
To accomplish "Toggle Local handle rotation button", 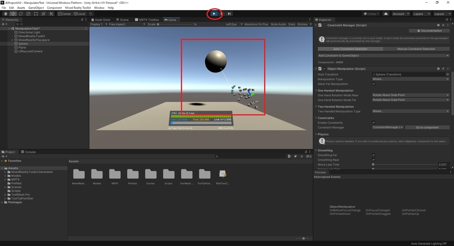I will 79,14.
